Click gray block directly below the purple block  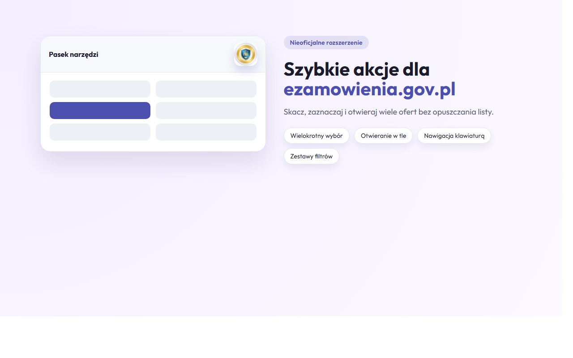click(100, 132)
